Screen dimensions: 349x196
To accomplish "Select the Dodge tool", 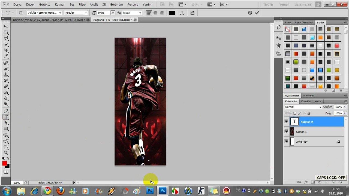I will 6,104.
